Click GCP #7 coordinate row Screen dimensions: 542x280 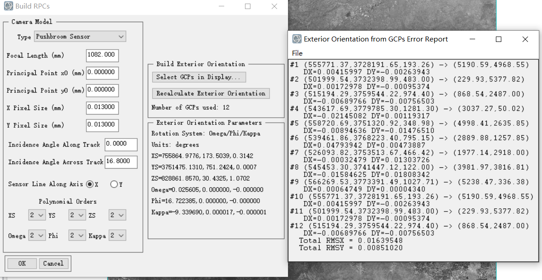(410, 152)
